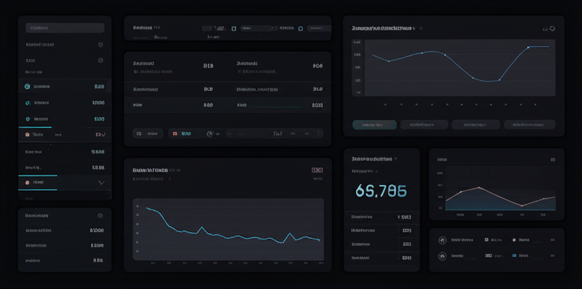Open the badge dropdown atop the bottom line chart

317,170
